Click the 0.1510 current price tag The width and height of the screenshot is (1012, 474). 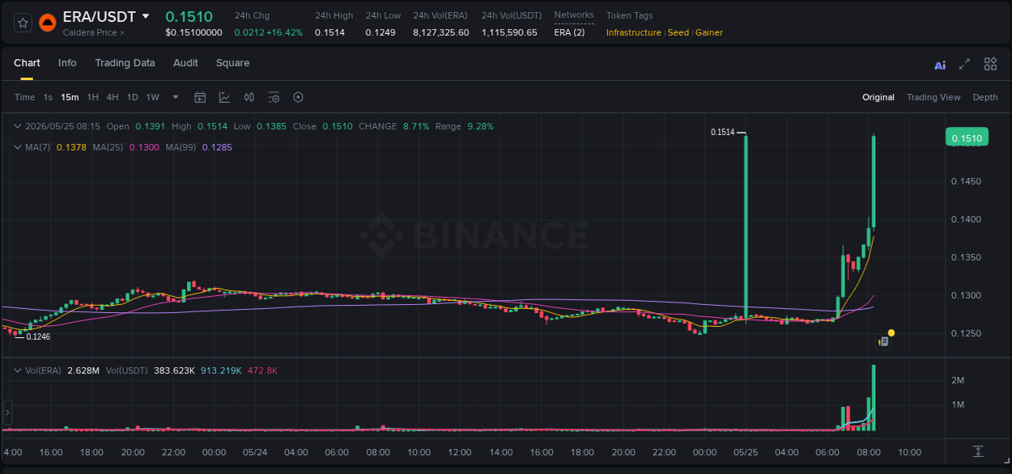click(x=967, y=138)
